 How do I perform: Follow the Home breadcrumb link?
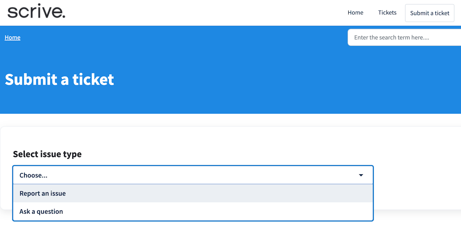(13, 37)
